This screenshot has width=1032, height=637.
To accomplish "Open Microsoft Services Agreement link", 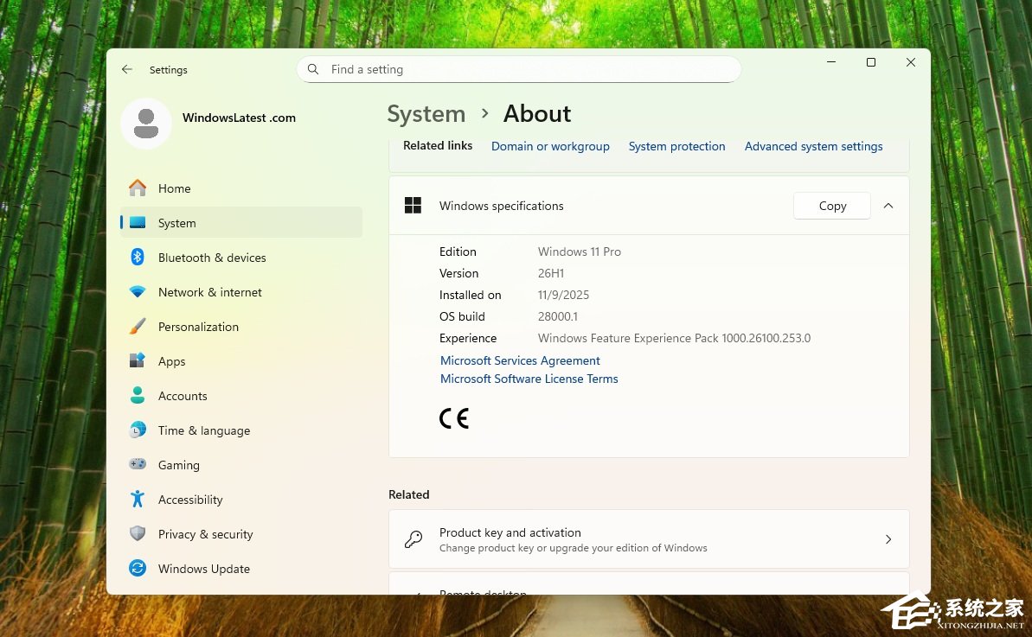I will [x=520, y=360].
